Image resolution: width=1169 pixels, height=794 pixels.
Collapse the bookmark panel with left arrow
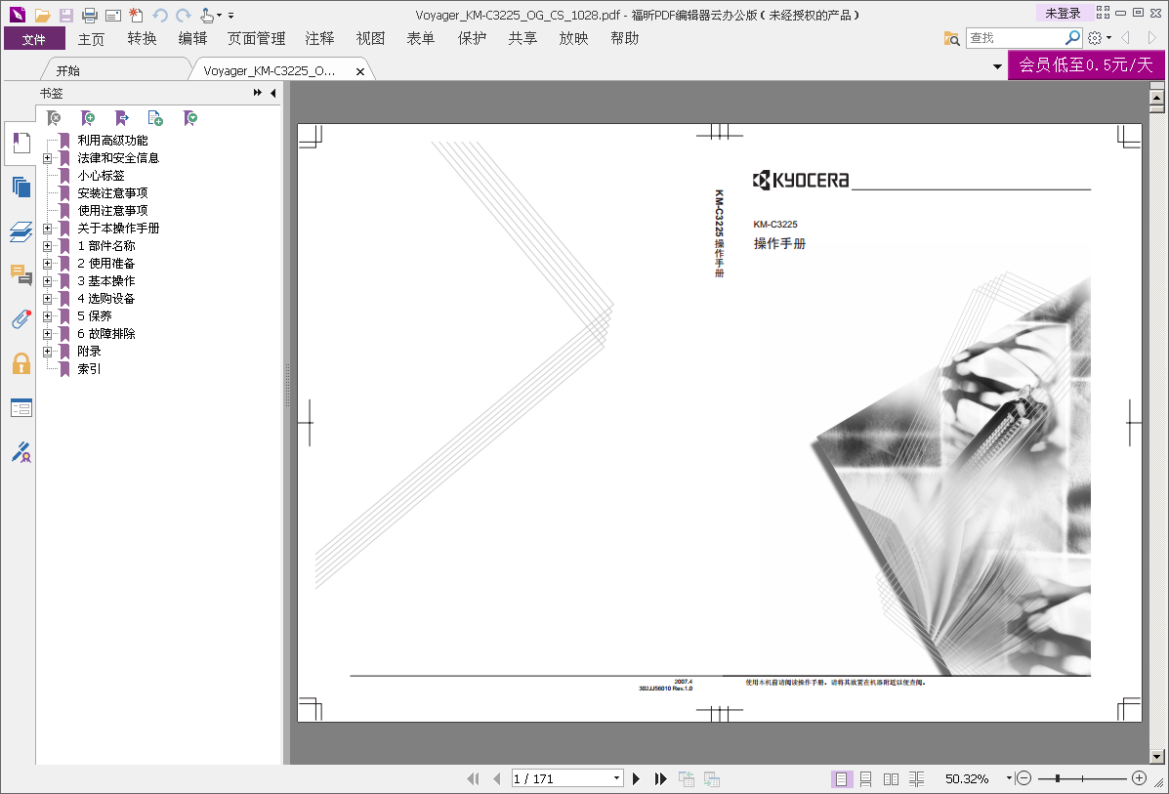[x=272, y=93]
